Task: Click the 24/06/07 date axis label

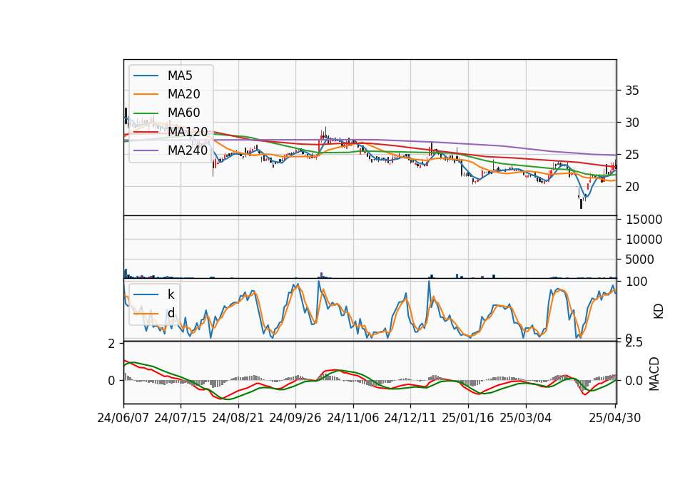Action: point(123,418)
